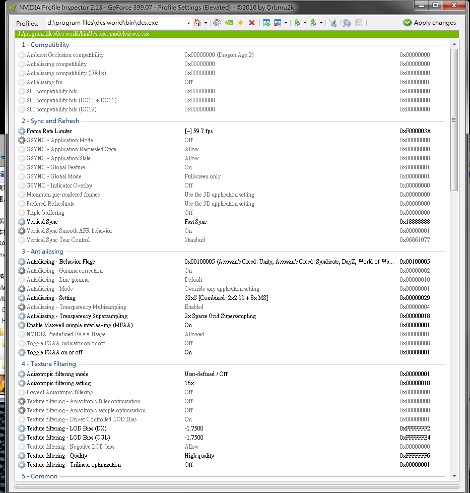Click the 'Override any application setting' value
Image resolution: width=470 pixels, height=493 pixels.
point(222,289)
